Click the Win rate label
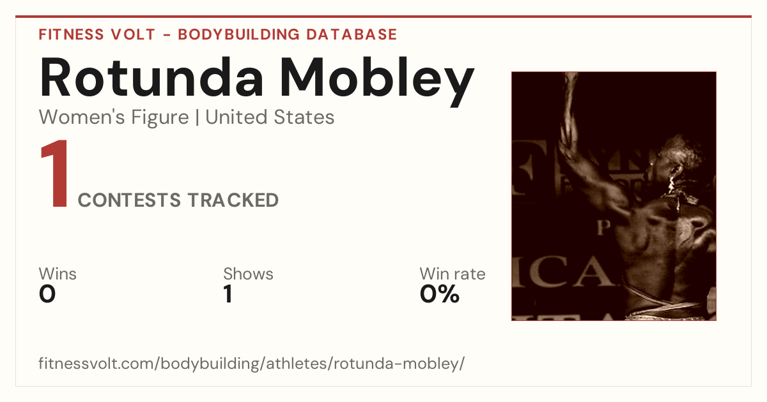 click(453, 274)
